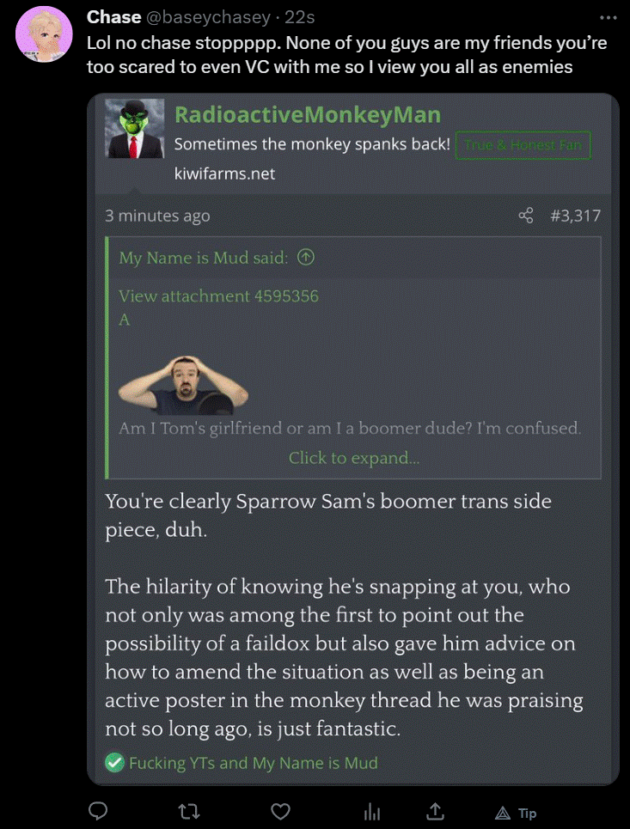This screenshot has width=630, height=829.
Task: Send a Tip to Chase
Action: point(516,814)
